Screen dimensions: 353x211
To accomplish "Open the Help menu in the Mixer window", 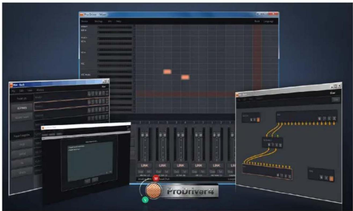I will [x=119, y=21].
